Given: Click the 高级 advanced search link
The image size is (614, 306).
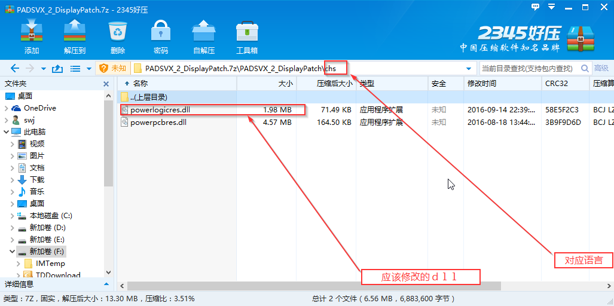Looking at the screenshot, I should click(x=601, y=69).
